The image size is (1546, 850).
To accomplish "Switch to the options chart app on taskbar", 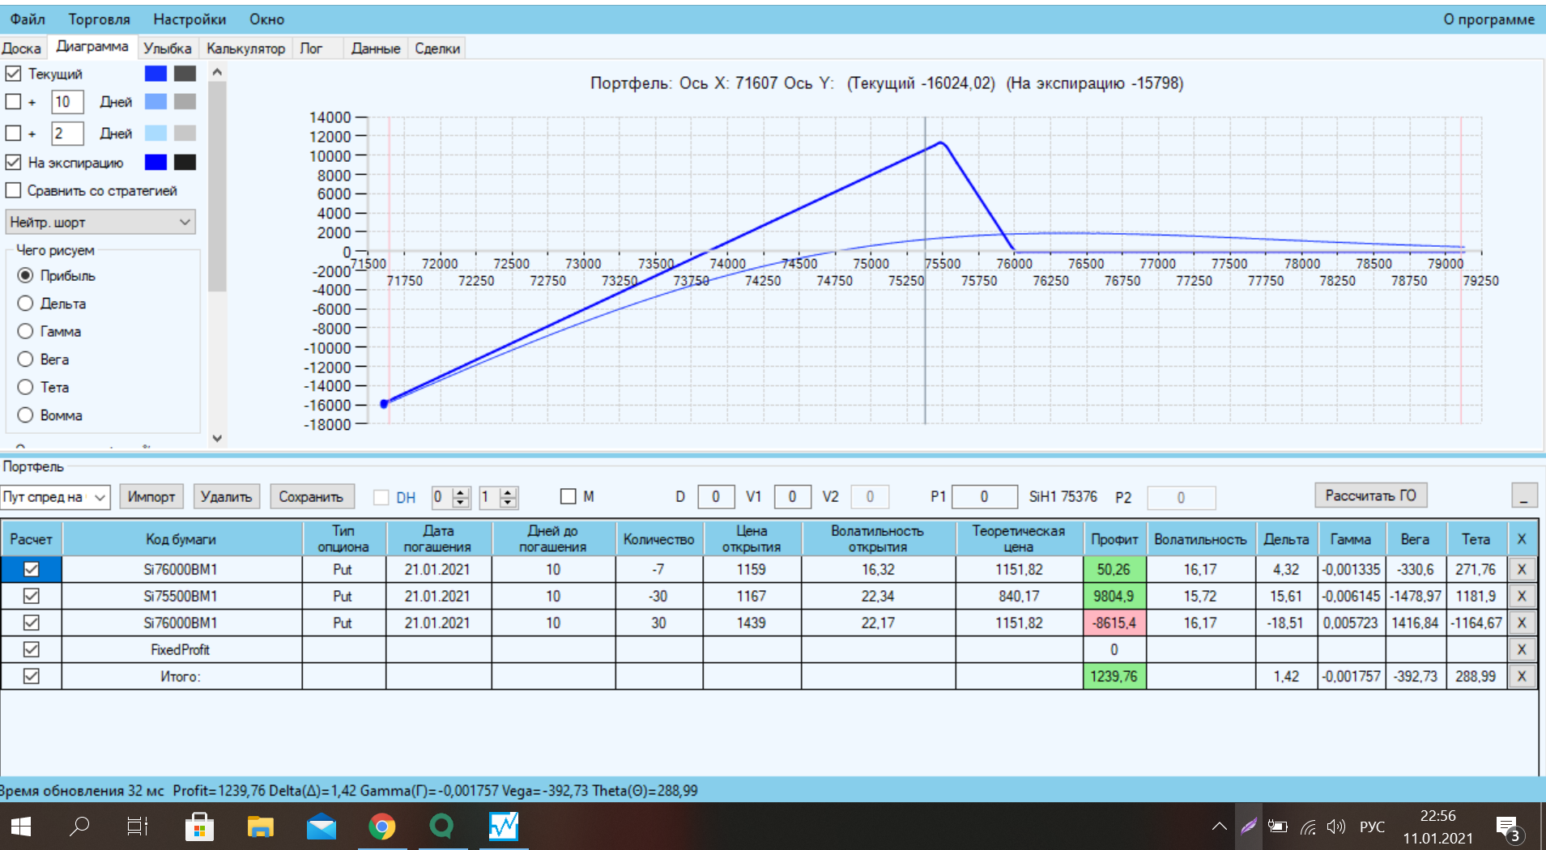I will tap(504, 827).
